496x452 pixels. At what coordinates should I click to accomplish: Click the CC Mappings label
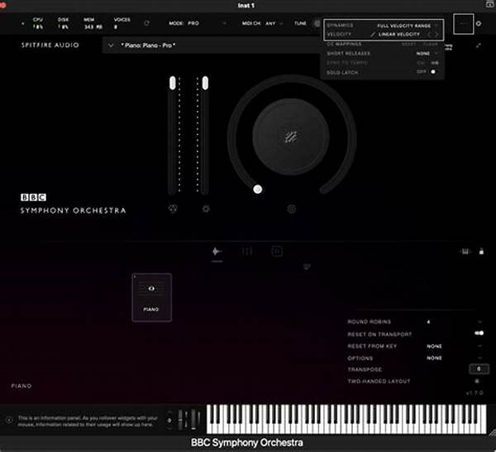tap(344, 44)
